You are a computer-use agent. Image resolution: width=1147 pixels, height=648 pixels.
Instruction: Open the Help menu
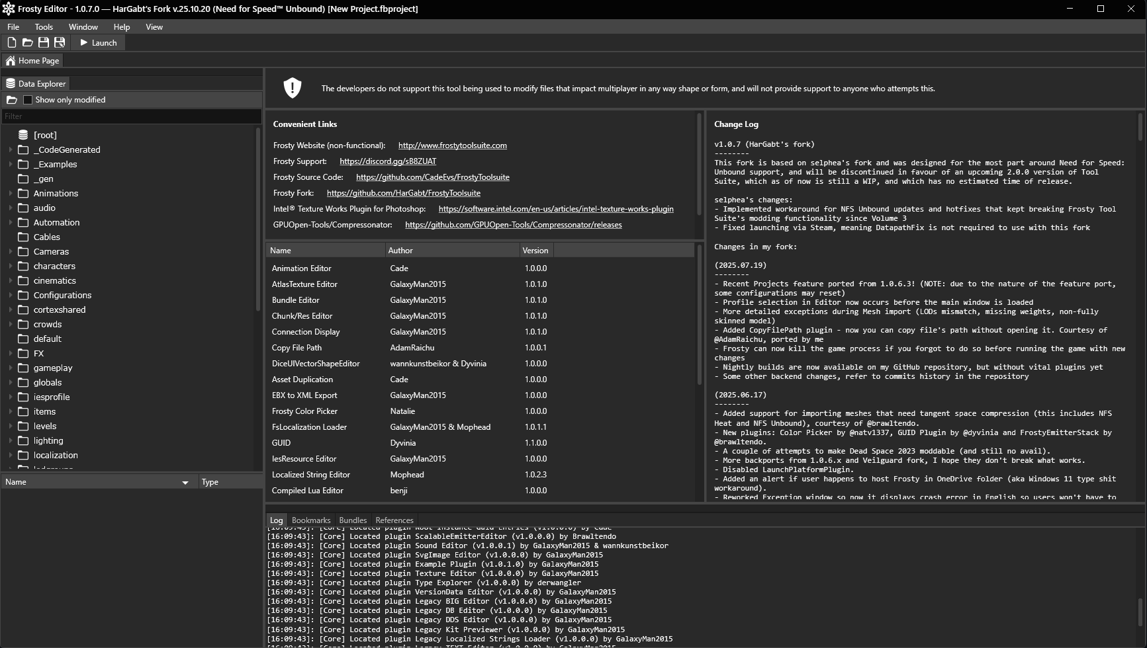point(122,27)
